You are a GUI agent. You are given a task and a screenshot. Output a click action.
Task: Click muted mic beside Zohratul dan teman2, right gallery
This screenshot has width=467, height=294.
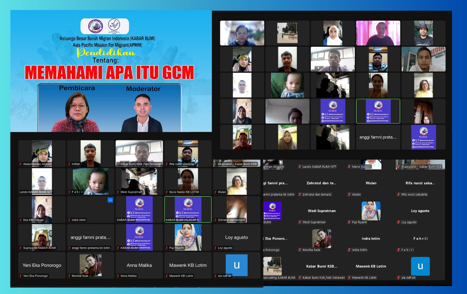click(x=300, y=194)
